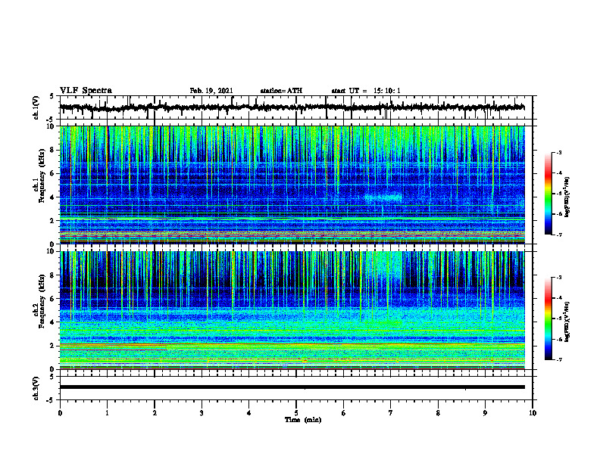Click the "-7" label on ch.2 color bar

[558, 359]
